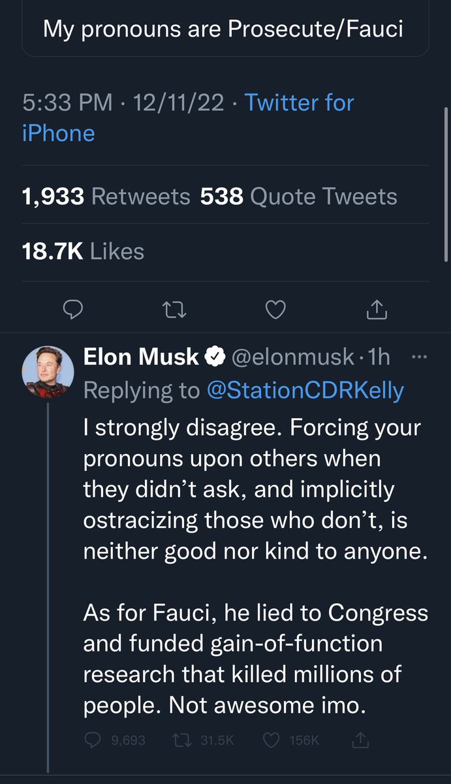Reply to Elon Musk's tweet
This screenshot has height=784, width=451.
point(91,740)
